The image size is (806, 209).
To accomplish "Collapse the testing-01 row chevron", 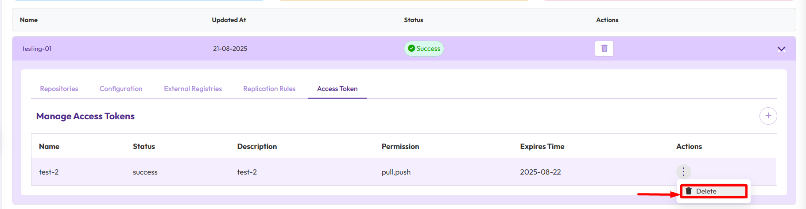I will (x=781, y=49).
